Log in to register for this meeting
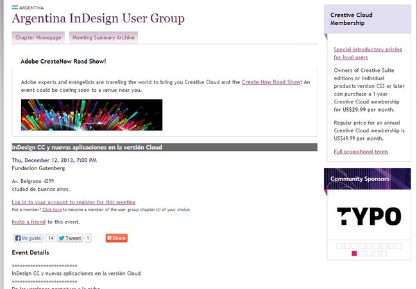 click(74, 202)
